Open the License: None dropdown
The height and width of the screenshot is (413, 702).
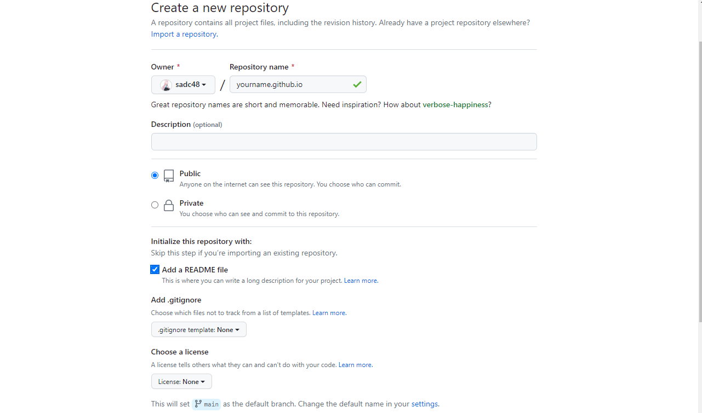click(x=181, y=382)
